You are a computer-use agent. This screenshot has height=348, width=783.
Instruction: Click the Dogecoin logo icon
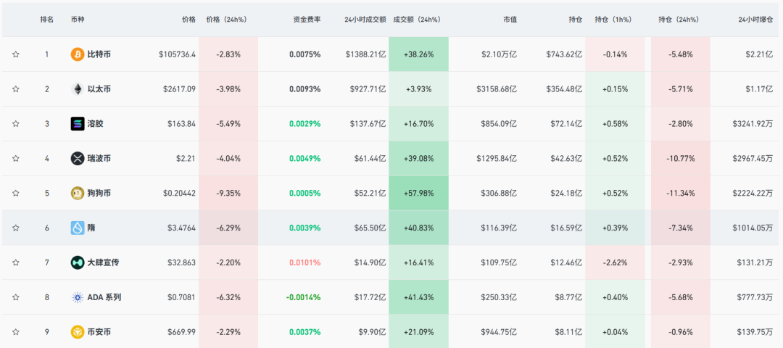78,193
